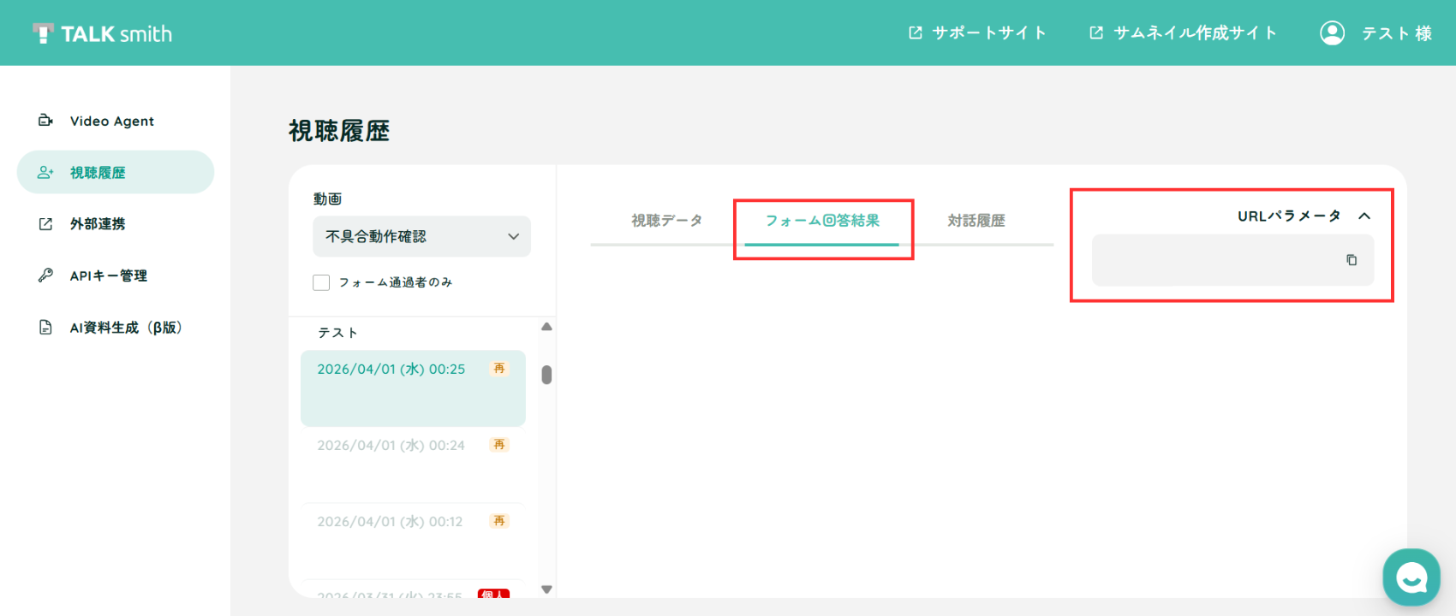Copy the URL parameter with copy icon

(1352, 260)
